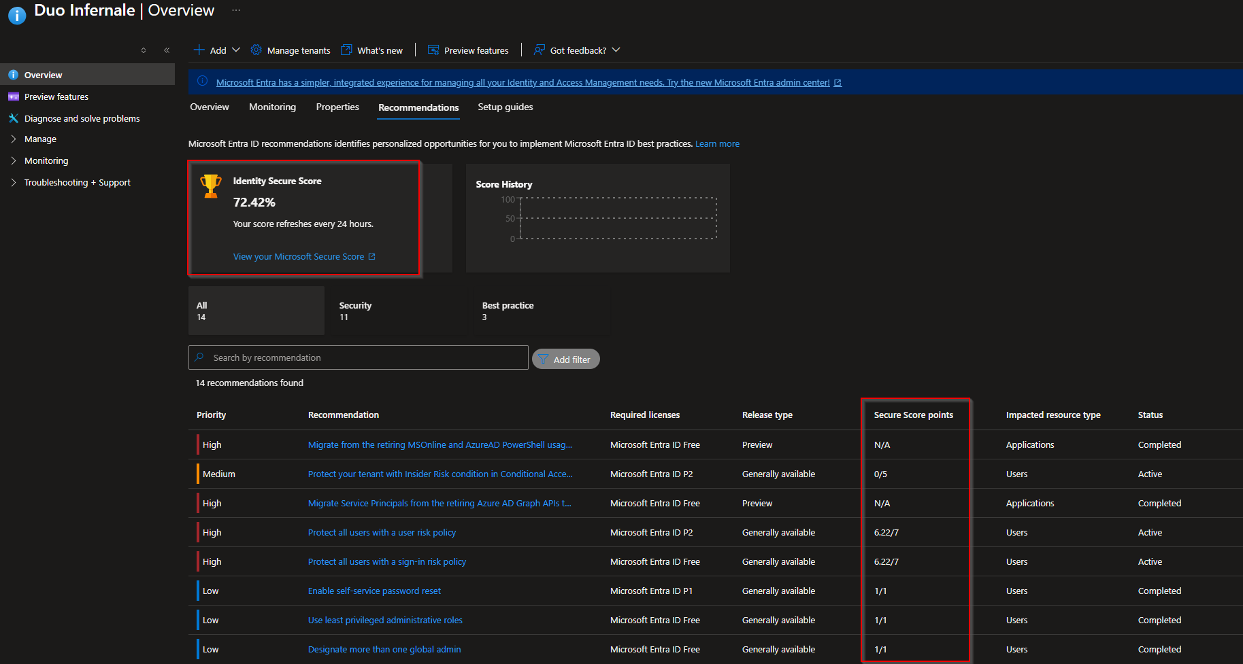
Task: Click the Overview sidebar info icon
Action: tap(13, 75)
